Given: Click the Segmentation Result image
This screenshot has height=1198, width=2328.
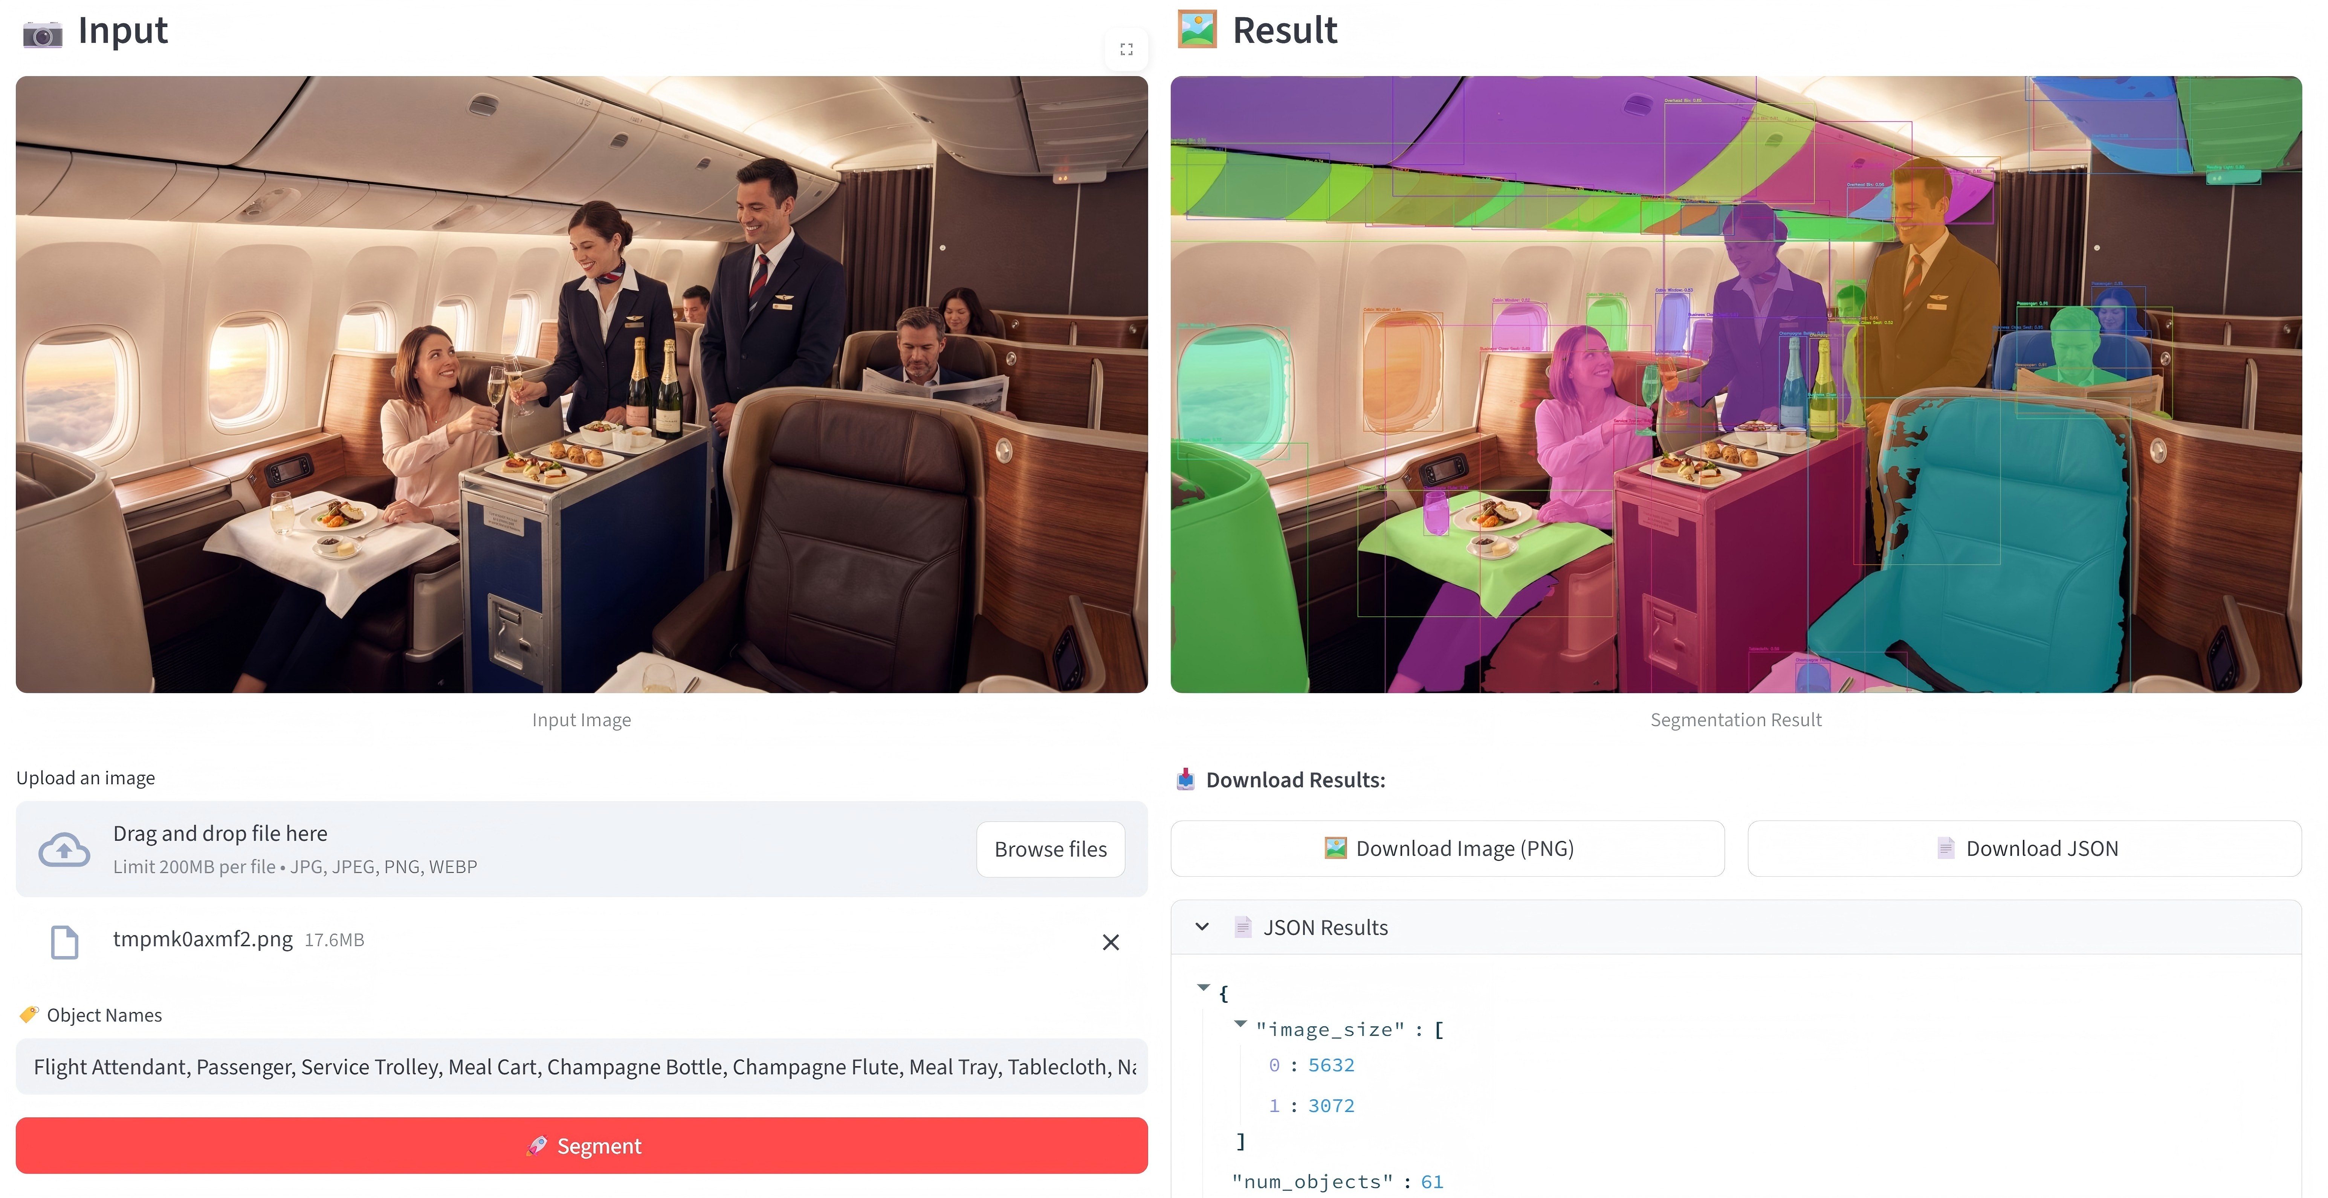Looking at the screenshot, I should (x=1736, y=384).
